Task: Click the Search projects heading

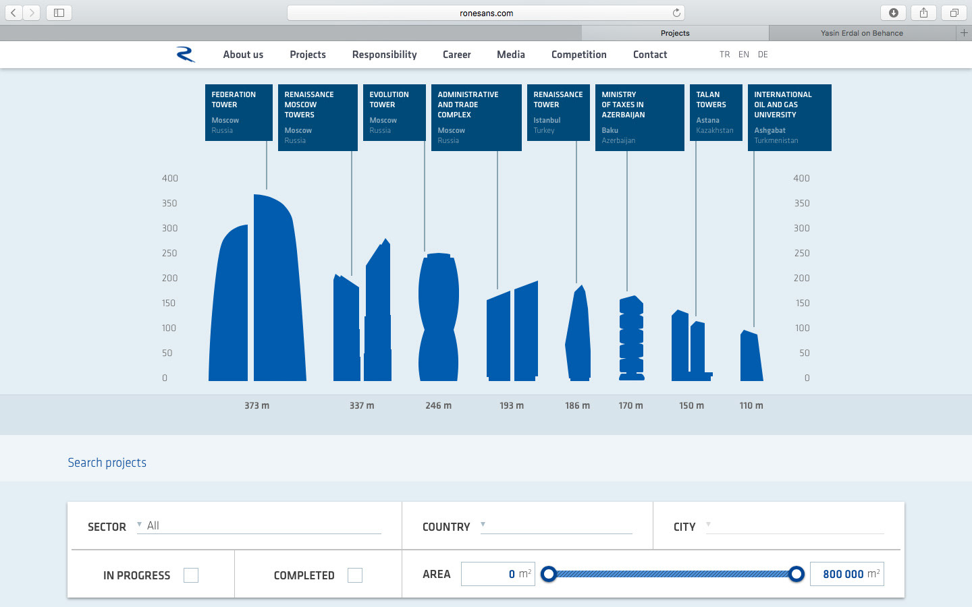Action: (x=107, y=463)
